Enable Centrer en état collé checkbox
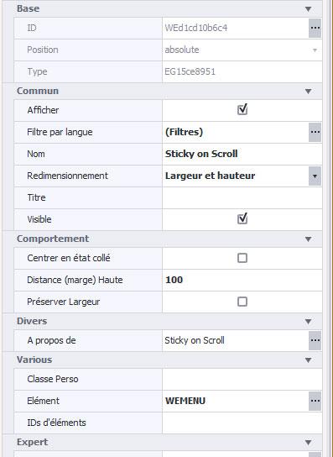This screenshot has height=457, width=333. click(242, 258)
